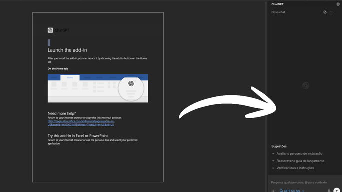The height and width of the screenshot is (192, 342).
Task: Click the faint ChatGPT logo in chat pane center
Action: [306, 85]
